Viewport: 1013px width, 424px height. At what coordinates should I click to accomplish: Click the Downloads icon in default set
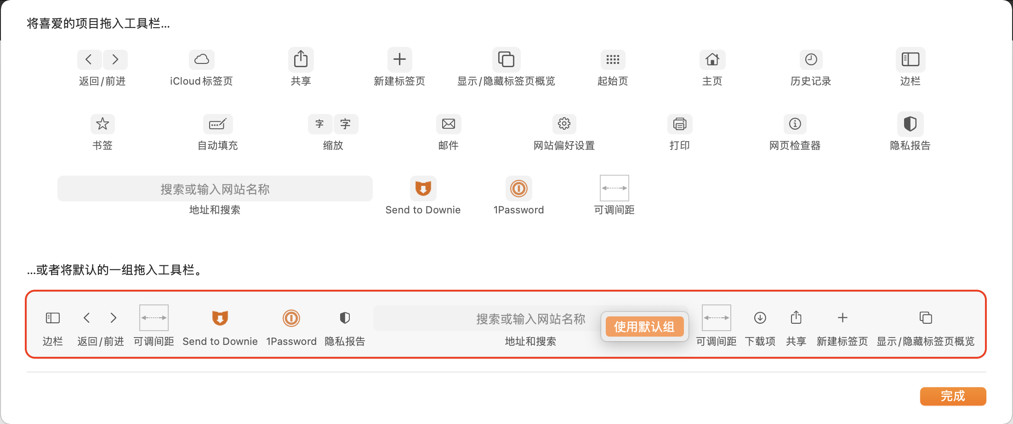[760, 318]
